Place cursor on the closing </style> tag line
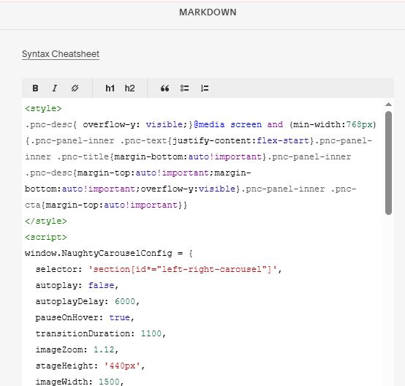Viewport: 405px width, 386px height. 46,222
